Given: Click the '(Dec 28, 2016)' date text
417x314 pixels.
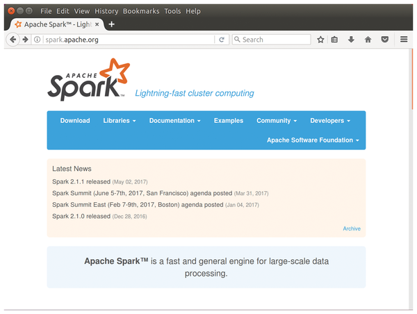Looking at the screenshot, I should [129, 217].
